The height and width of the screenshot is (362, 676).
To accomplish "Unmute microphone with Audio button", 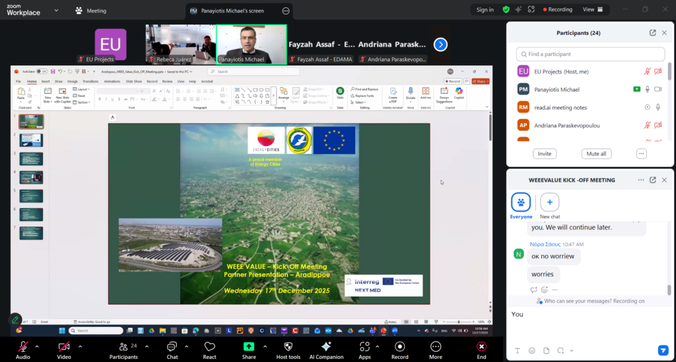I will (23, 347).
